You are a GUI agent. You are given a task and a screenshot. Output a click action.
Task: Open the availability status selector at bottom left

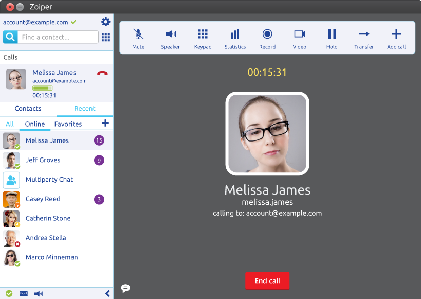[x=9, y=293]
